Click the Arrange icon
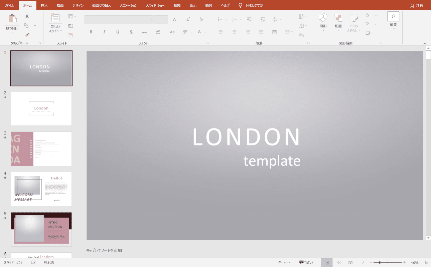This screenshot has width=431, height=267. tap(338, 18)
